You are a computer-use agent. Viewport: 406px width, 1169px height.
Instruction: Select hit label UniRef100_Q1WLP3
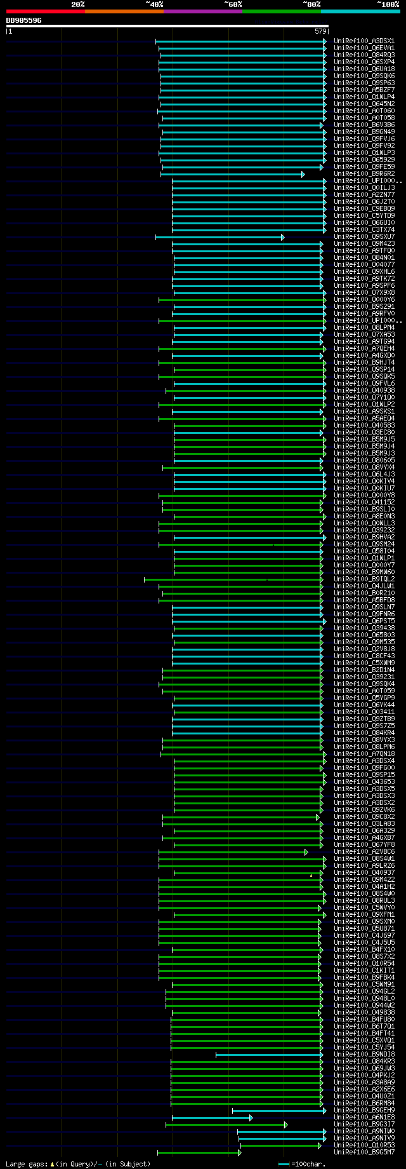364,152
